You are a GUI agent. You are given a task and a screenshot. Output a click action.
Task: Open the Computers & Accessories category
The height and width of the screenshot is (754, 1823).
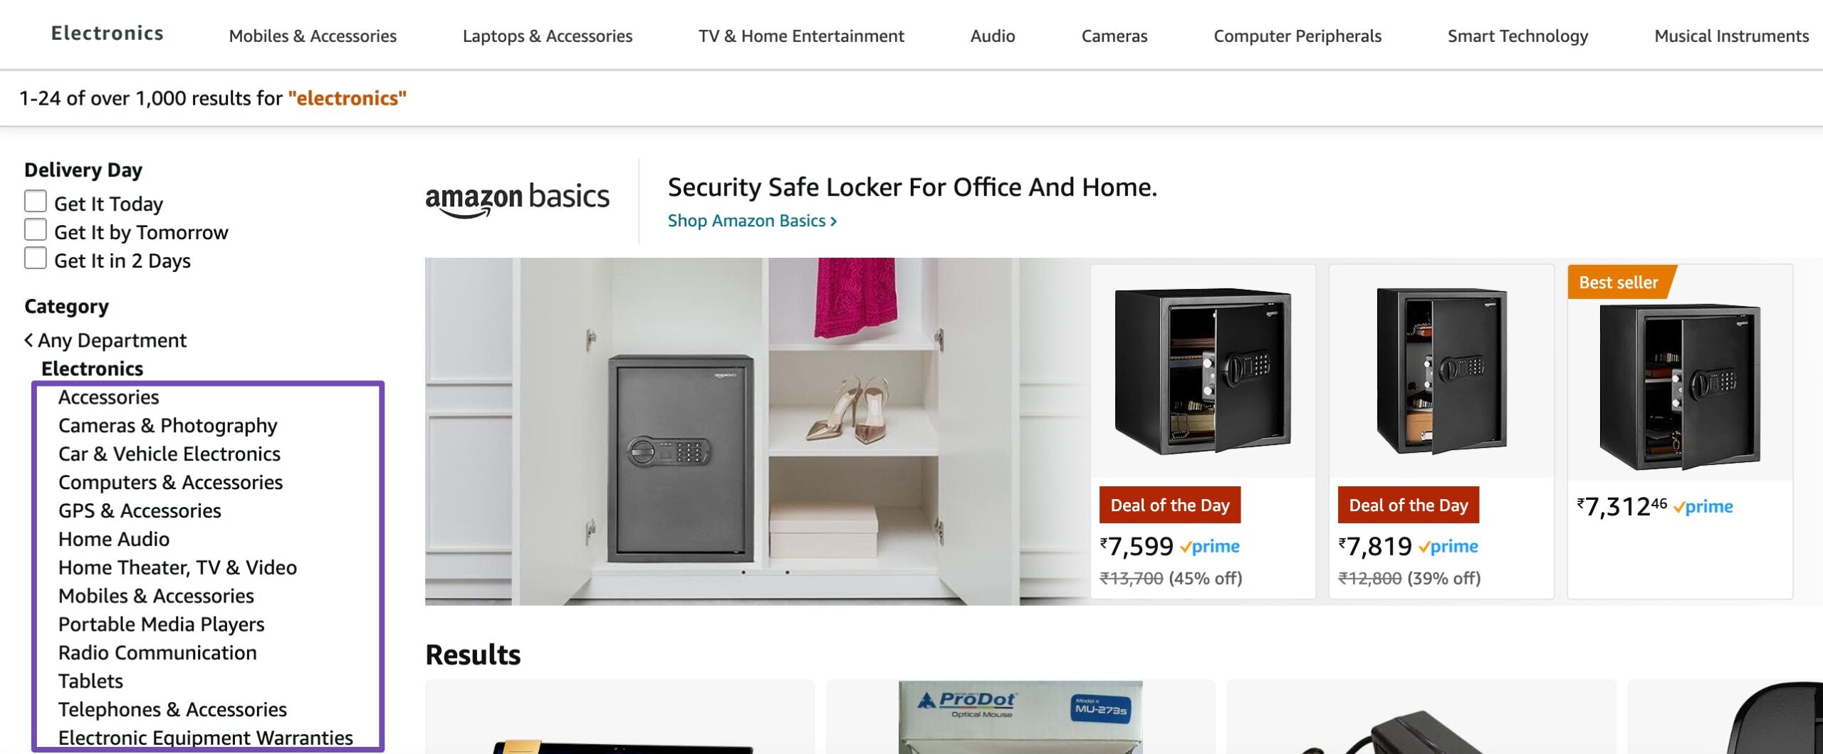pos(170,482)
